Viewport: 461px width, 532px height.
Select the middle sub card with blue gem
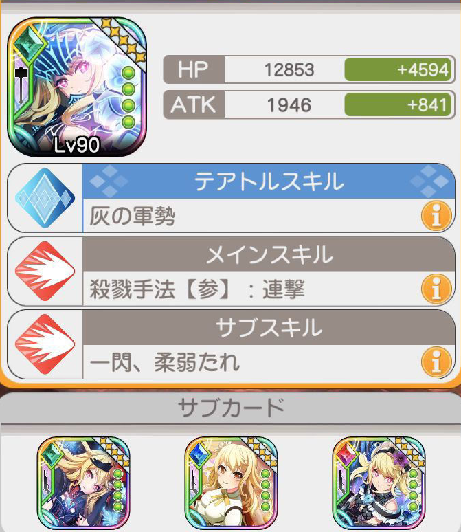pyautogui.click(x=232, y=483)
